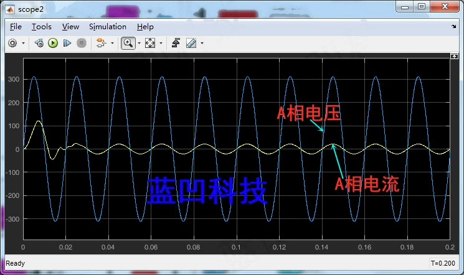Open the File menu
464x275 pixels.
(16, 27)
